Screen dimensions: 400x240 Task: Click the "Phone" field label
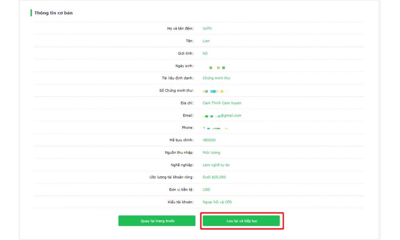pos(188,128)
